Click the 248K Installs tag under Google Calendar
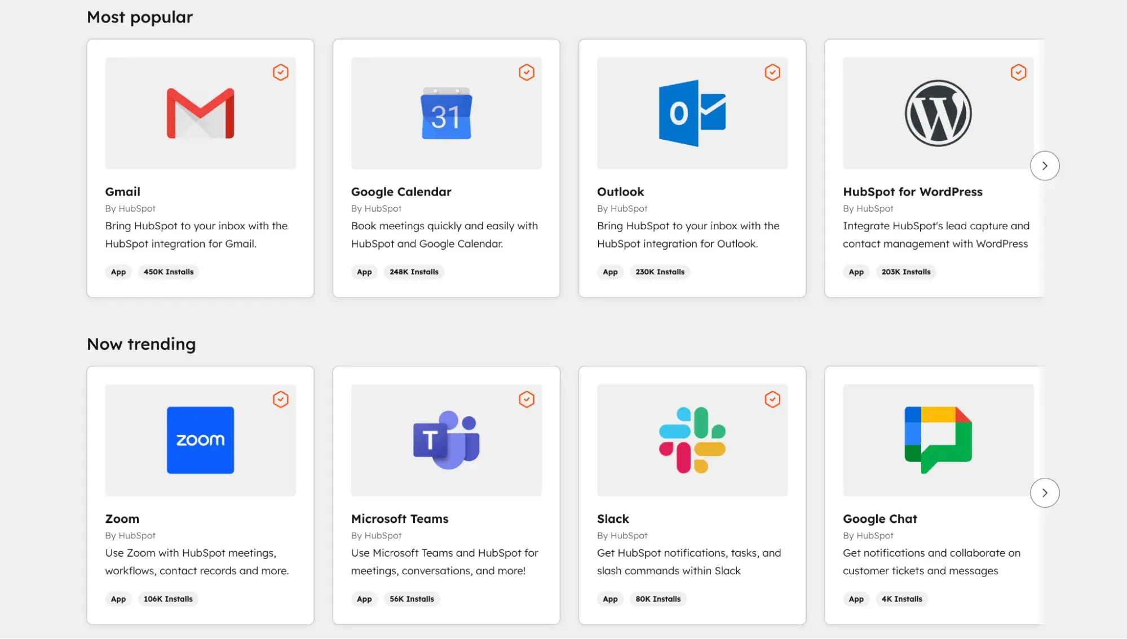The height and width of the screenshot is (639, 1127). [414, 272]
